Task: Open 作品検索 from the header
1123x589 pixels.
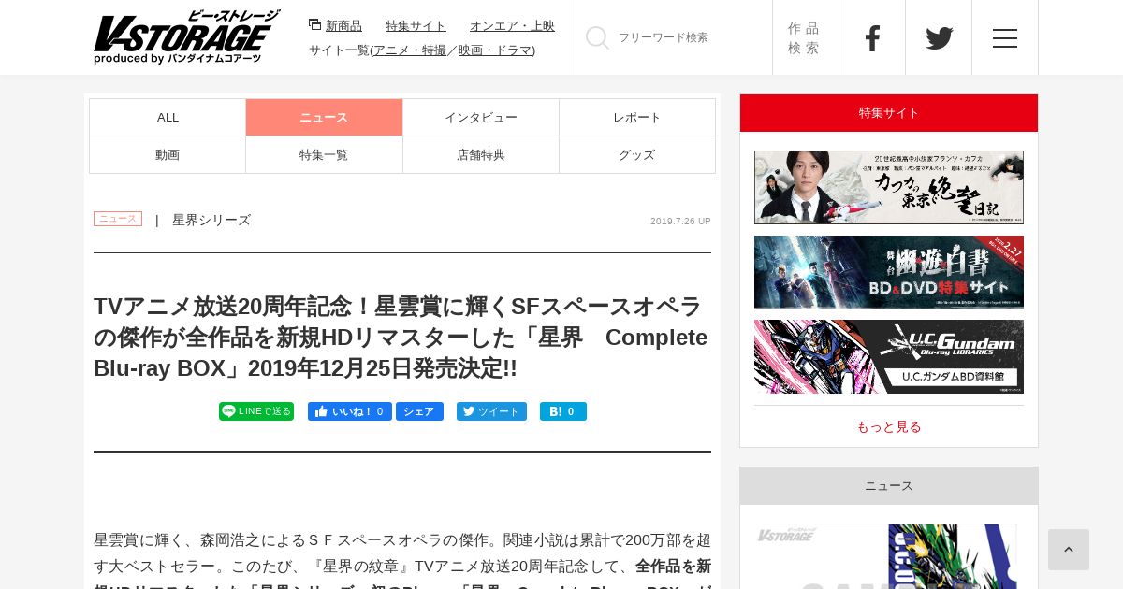Action: tap(805, 37)
